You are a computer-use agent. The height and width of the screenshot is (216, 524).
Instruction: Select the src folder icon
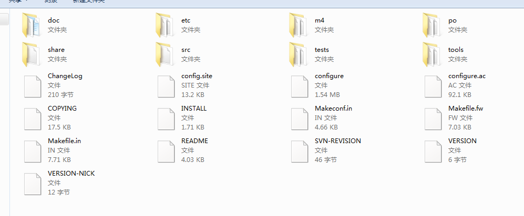click(x=165, y=55)
